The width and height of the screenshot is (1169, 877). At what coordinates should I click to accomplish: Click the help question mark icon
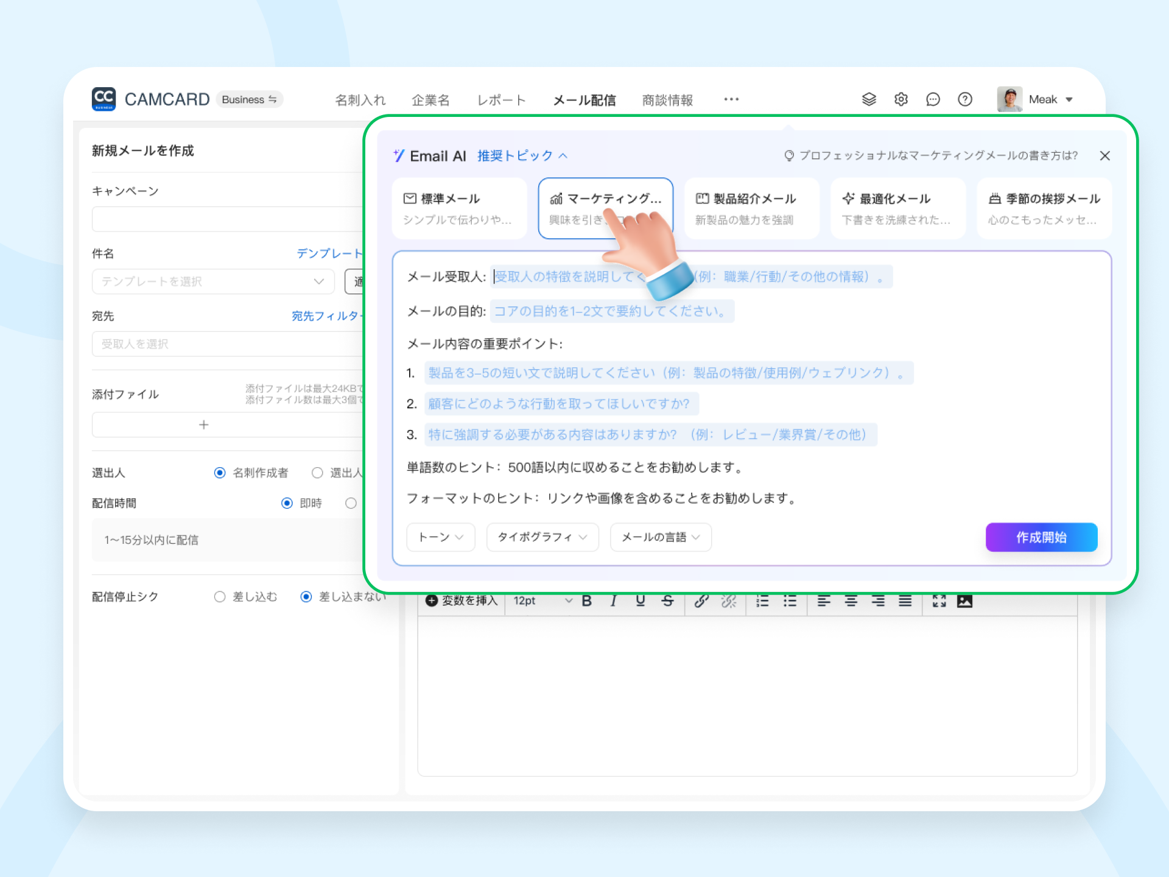pyautogui.click(x=965, y=99)
